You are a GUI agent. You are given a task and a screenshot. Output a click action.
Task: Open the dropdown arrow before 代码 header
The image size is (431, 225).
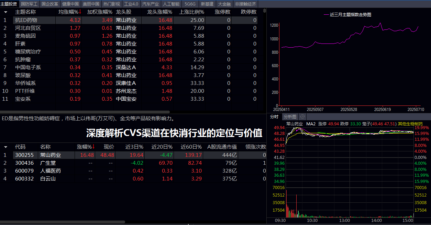point(5,147)
